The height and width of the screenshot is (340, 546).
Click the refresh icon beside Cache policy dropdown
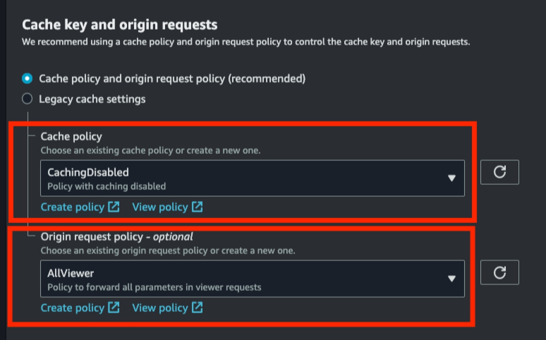[499, 172]
